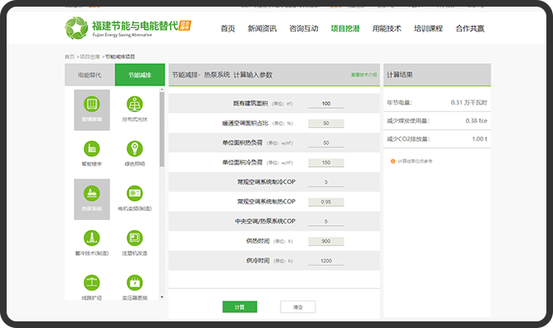Click the 节能减排- 热泵系统 计算输入参数 heading
Viewport: 553px width, 328px height.
pos(223,75)
